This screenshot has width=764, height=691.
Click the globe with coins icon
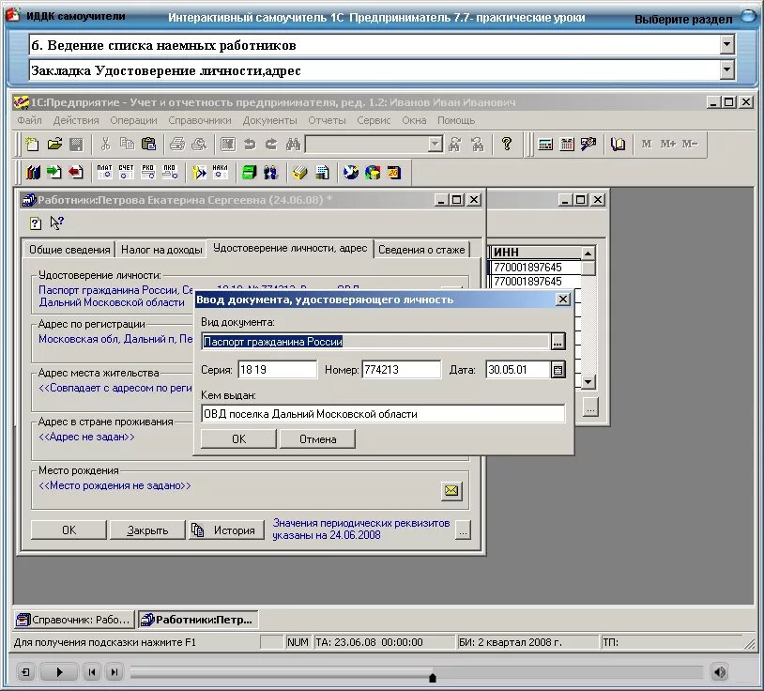point(373,173)
